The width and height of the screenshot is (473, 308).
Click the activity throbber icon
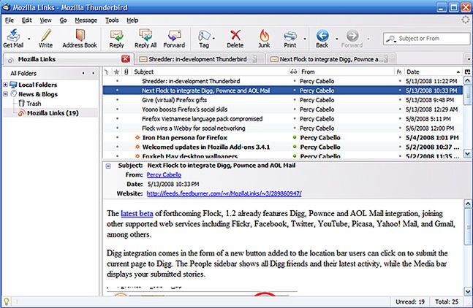(x=466, y=20)
